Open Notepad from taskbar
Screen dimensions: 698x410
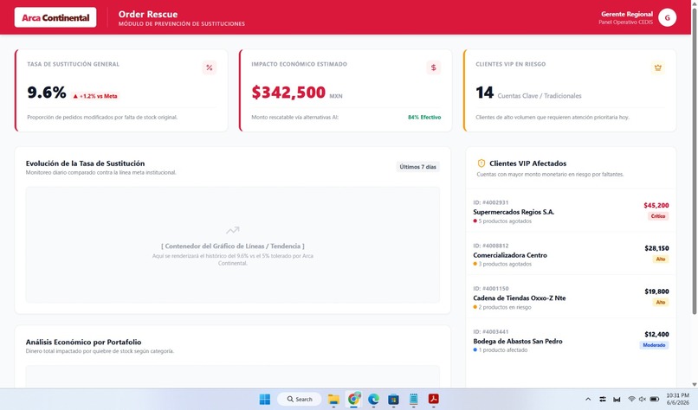tap(414, 400)
